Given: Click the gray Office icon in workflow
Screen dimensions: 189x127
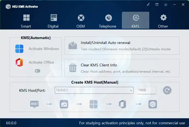Looking at the screenshot, I should (x=122, y=104).
